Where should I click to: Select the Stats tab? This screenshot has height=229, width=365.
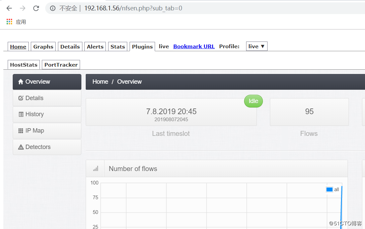tap(118, 47)
